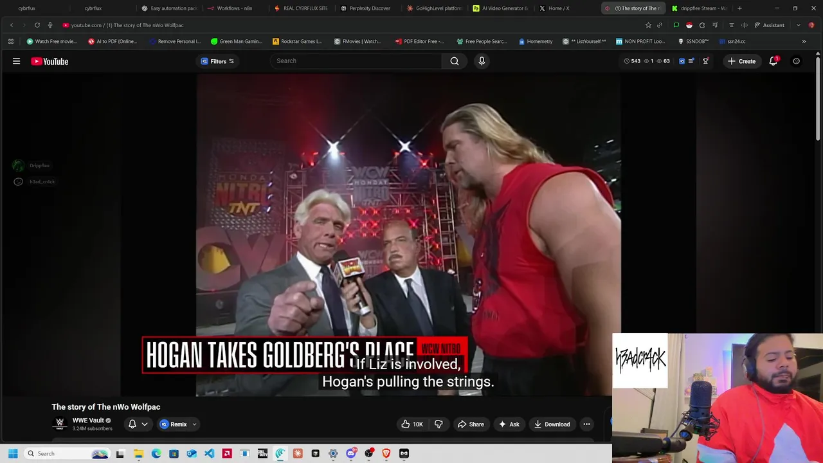The width and height of the screenshot is (823, 463).
Task: Click the Ask button below video
Action: [x=509, y=424]
